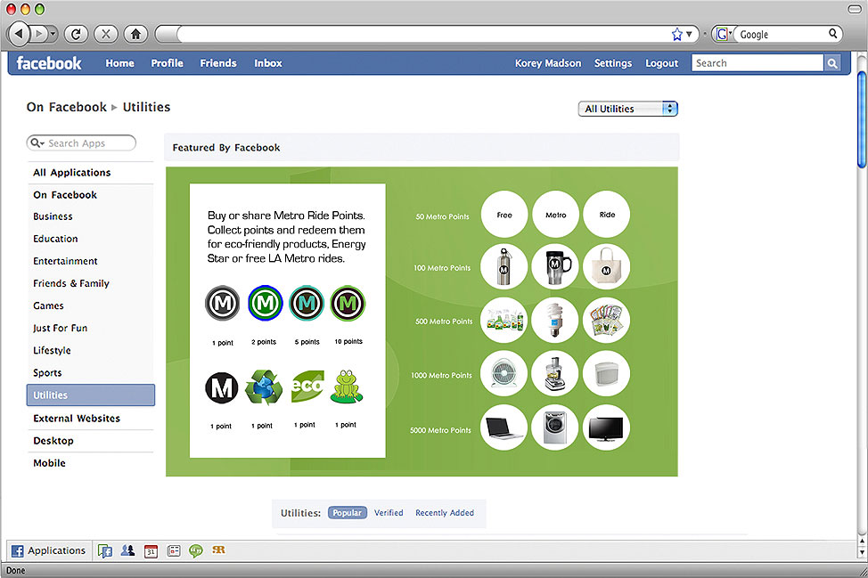Click the browser home button

[x=135, y=34]
